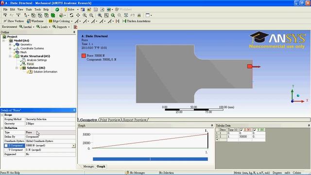
Task: Switch to the Print Preview tab
Action: click(x=110, y=120)
